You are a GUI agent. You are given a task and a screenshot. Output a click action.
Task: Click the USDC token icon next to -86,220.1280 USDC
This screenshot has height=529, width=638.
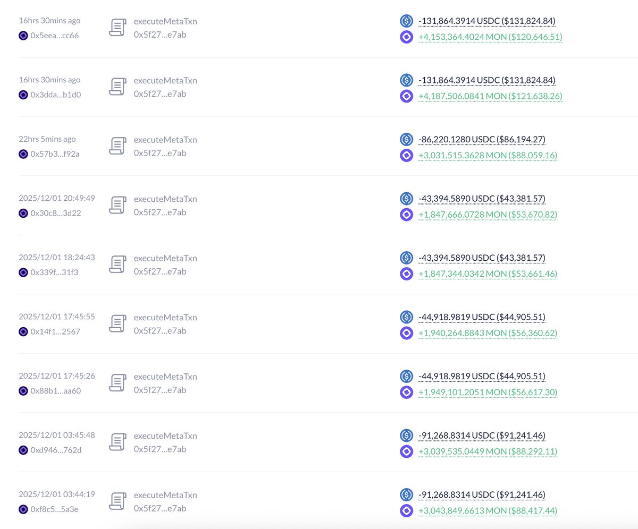[406, 139]
